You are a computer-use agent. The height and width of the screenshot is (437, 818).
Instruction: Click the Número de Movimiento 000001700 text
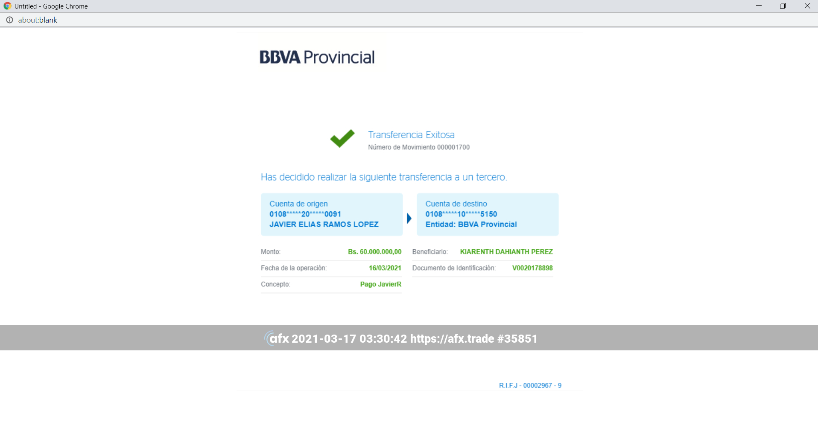418,147
